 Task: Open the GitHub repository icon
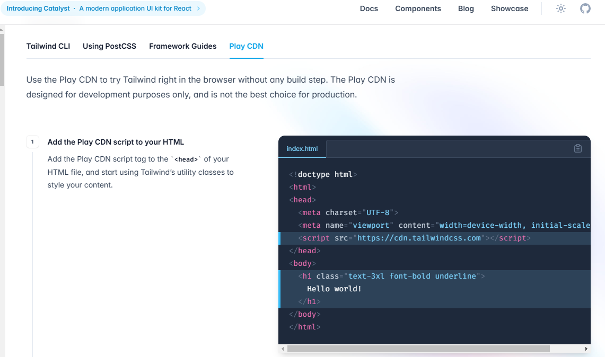(x=585, y=8)
